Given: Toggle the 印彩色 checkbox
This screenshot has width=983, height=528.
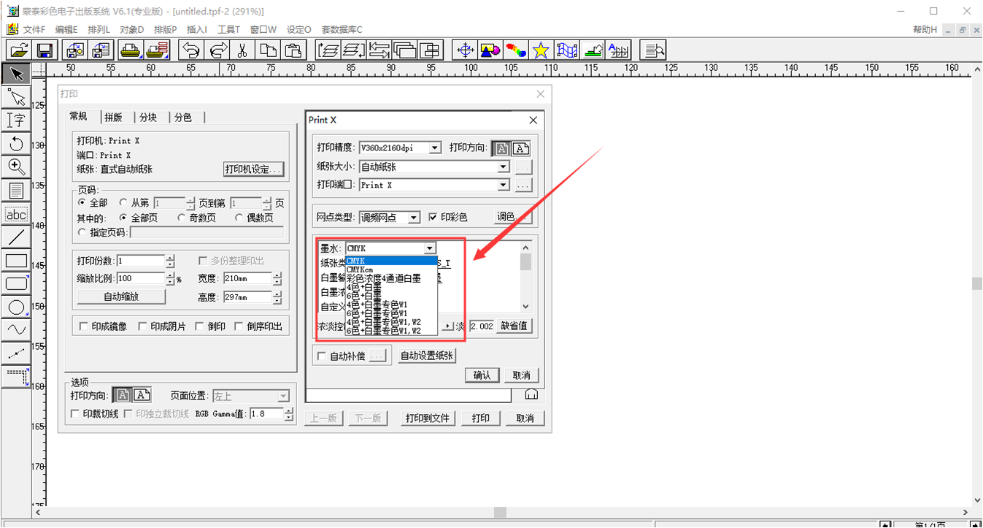Looking at the screenshot, I should coord(433,217).
